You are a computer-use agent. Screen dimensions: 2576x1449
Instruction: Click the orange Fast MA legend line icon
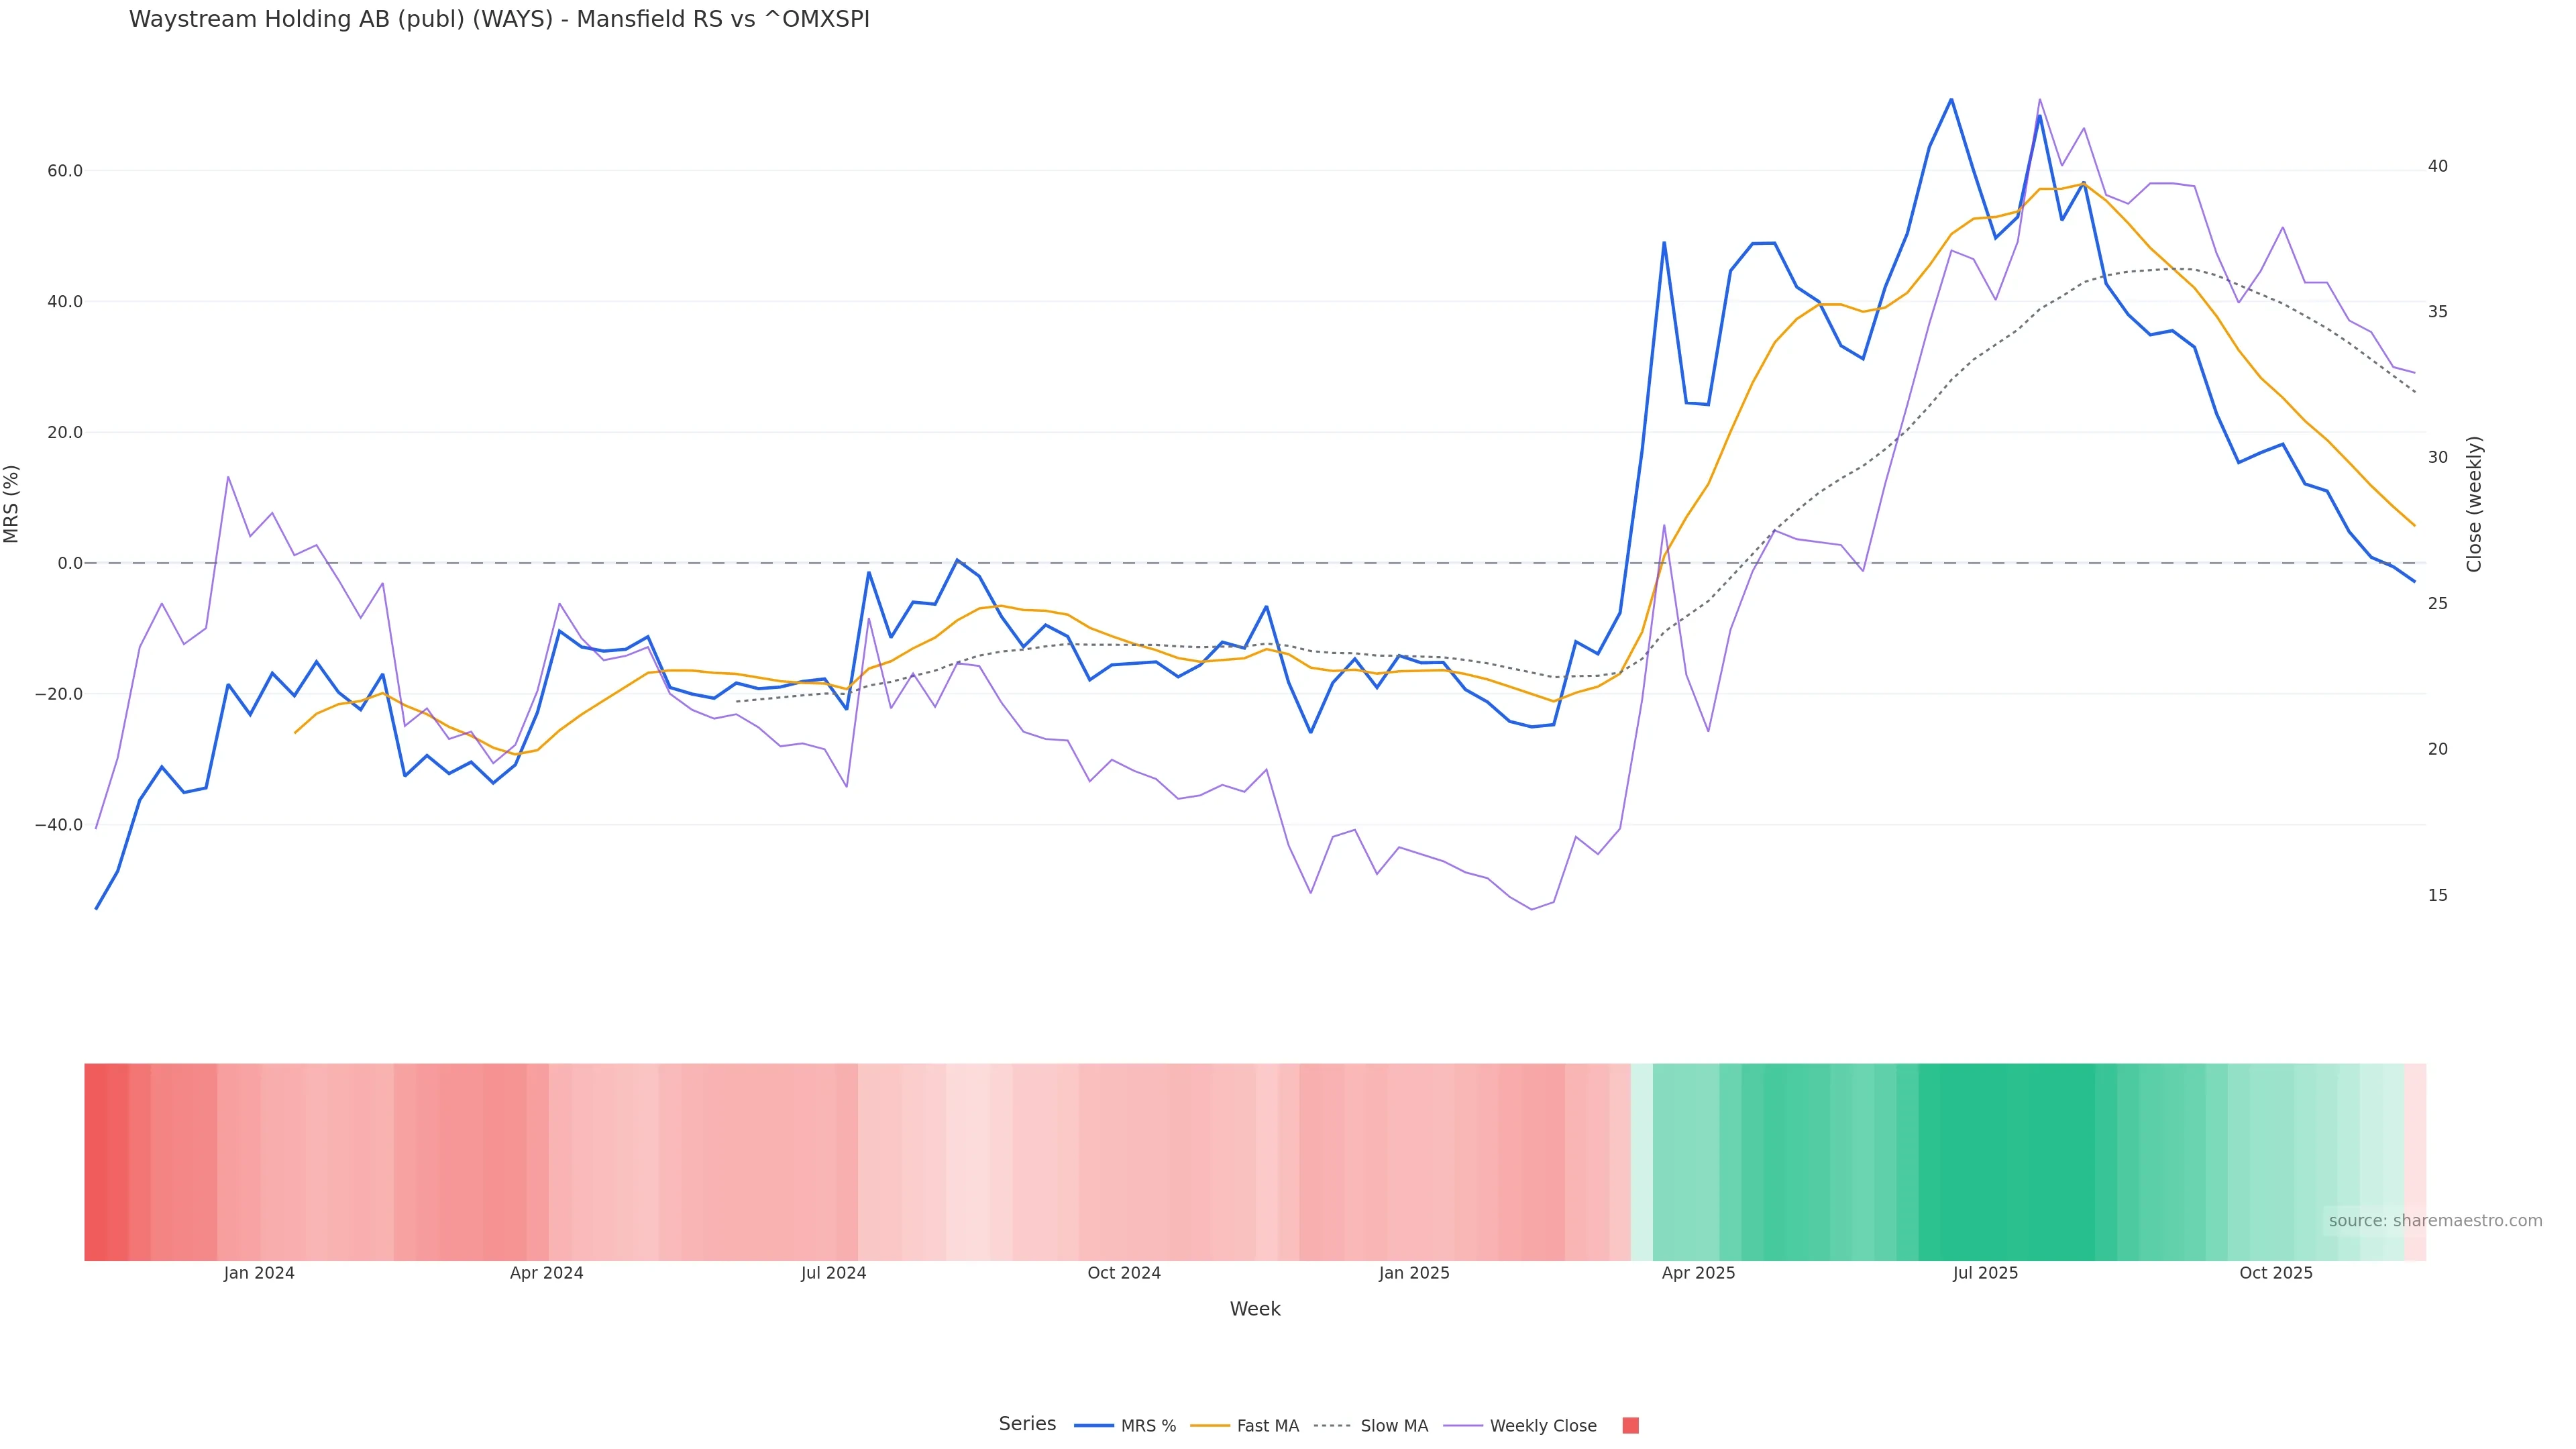click(x=1210, y=1426)
